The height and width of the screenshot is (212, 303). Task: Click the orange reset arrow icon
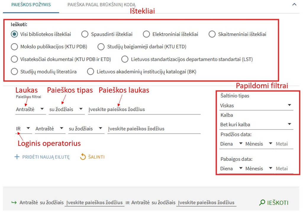[83, 157]
